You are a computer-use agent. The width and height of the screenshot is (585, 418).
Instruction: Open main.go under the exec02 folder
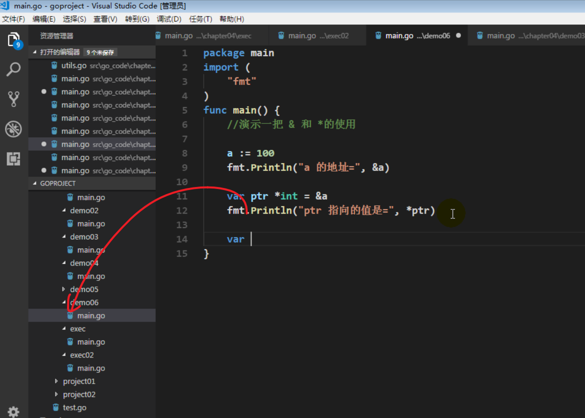92,368
